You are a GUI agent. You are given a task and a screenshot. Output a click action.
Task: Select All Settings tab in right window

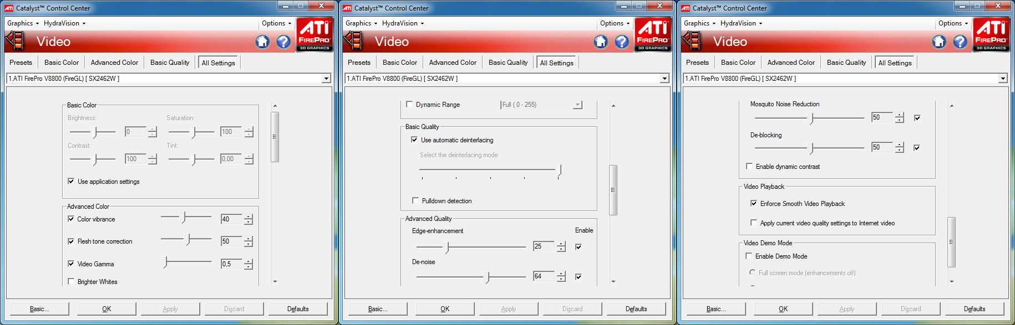[895, 63]
